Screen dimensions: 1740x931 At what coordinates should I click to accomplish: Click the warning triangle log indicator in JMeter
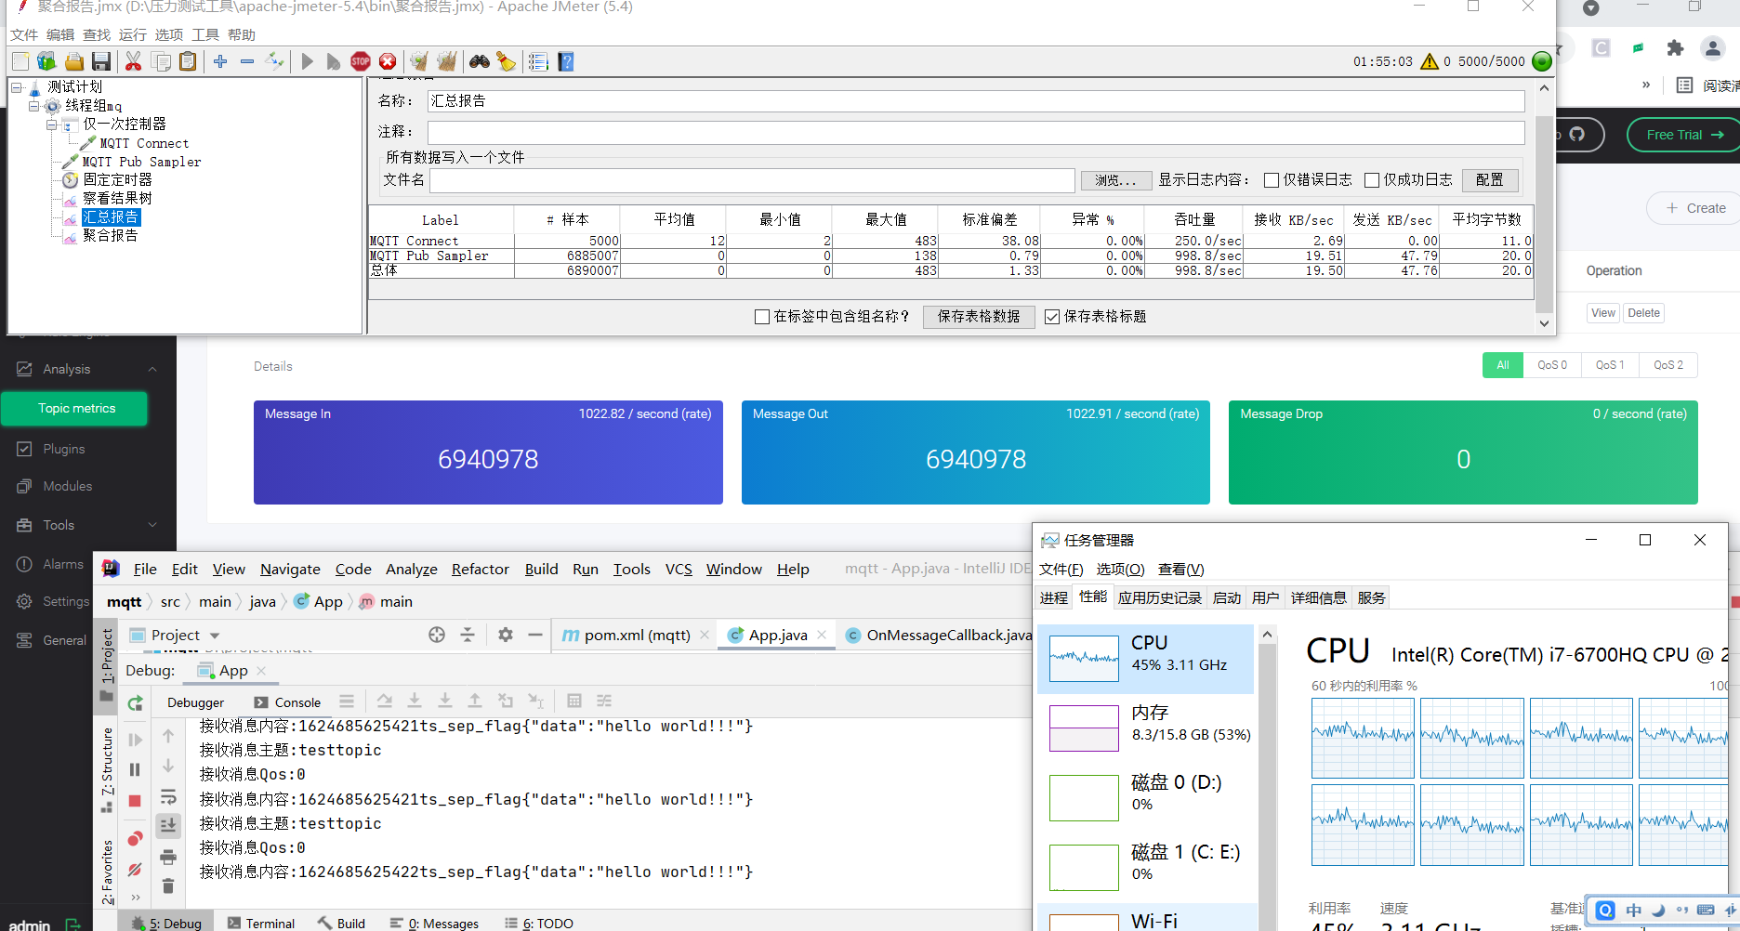coord(1430,61)
